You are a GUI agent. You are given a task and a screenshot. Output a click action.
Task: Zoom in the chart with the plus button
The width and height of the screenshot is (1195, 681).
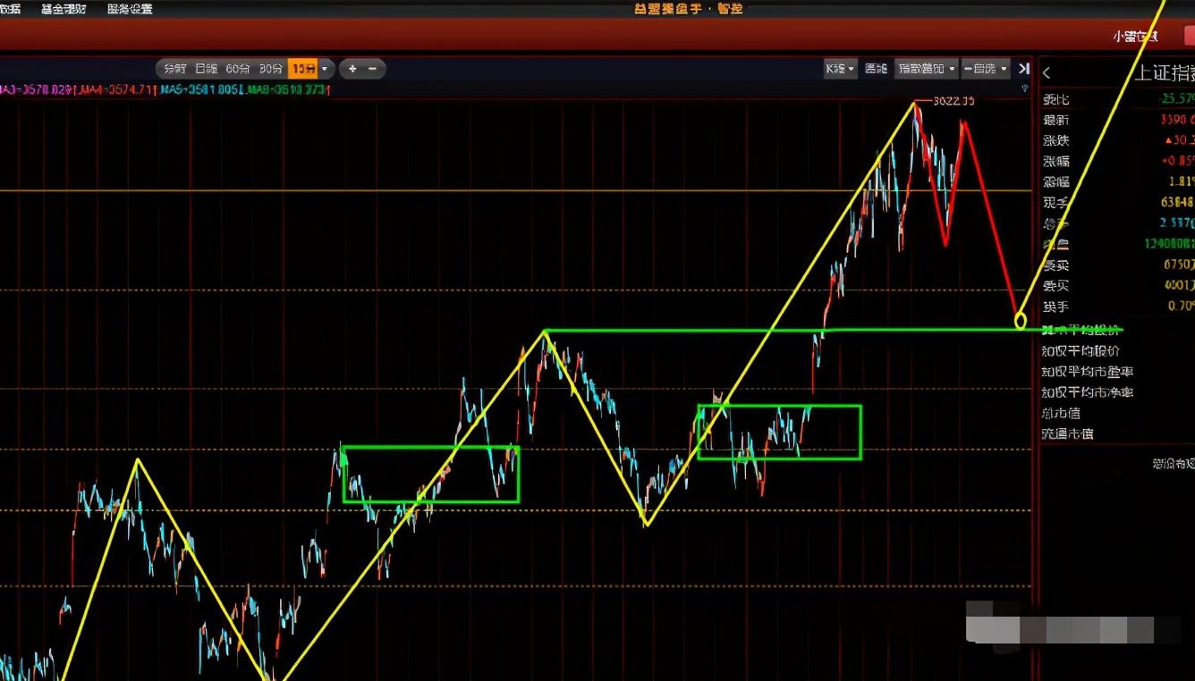(x=352, y=69)
